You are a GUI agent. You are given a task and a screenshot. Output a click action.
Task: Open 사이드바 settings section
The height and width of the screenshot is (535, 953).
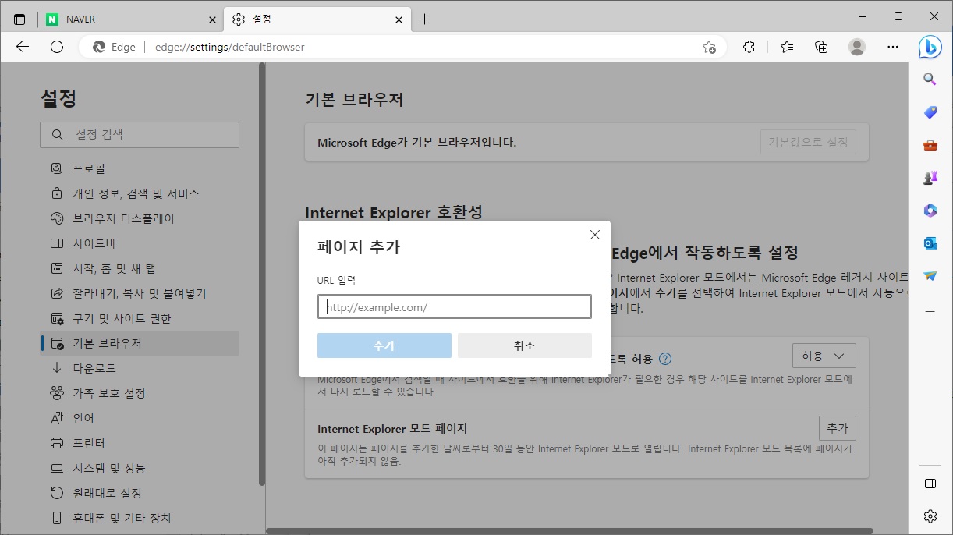pyautogui.click(x=140, y=243)
